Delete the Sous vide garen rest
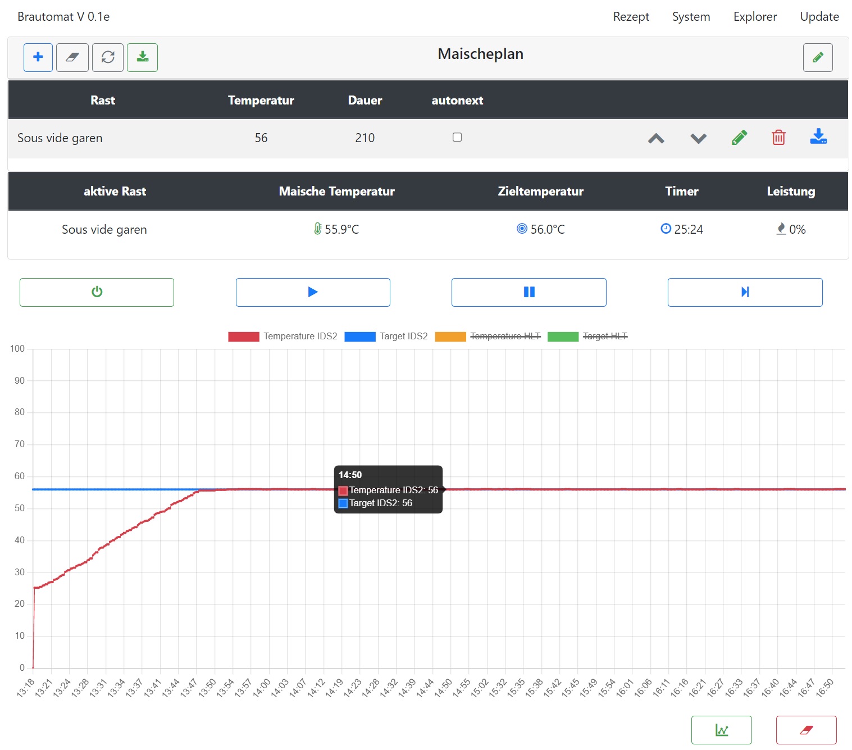The height and width of the screenshot is (750, 852). (x=778, y=138)
